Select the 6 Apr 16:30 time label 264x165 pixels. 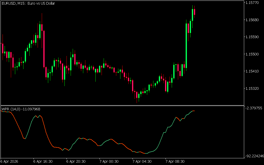pos(43,162)
